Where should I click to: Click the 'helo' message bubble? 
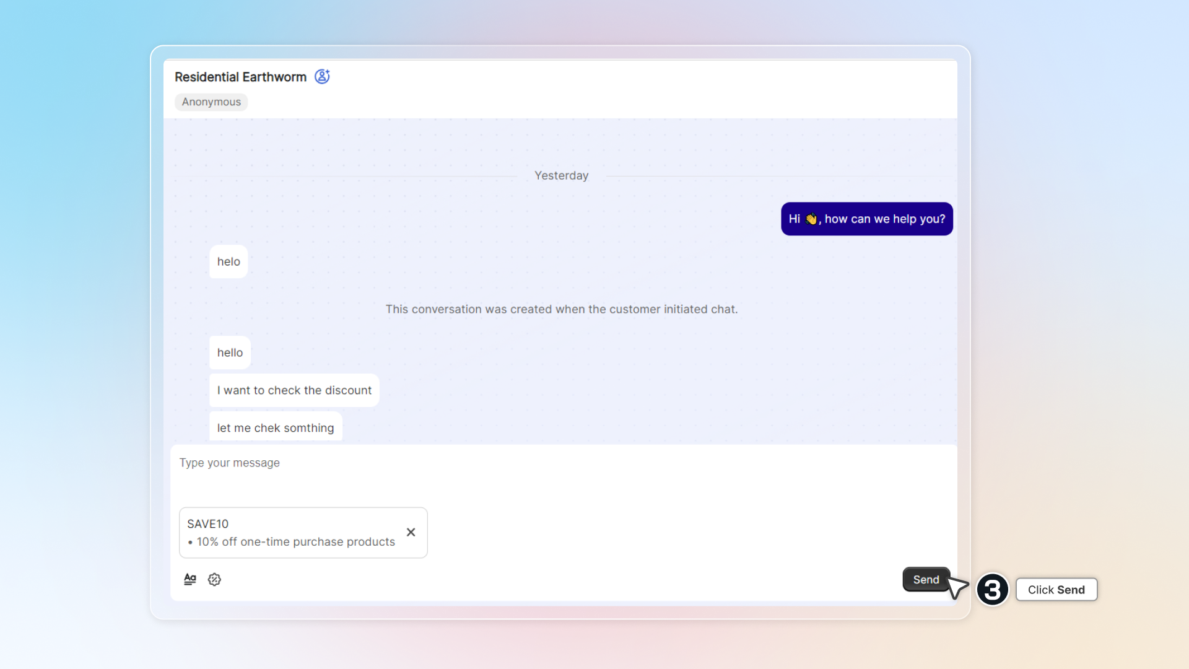229,262
